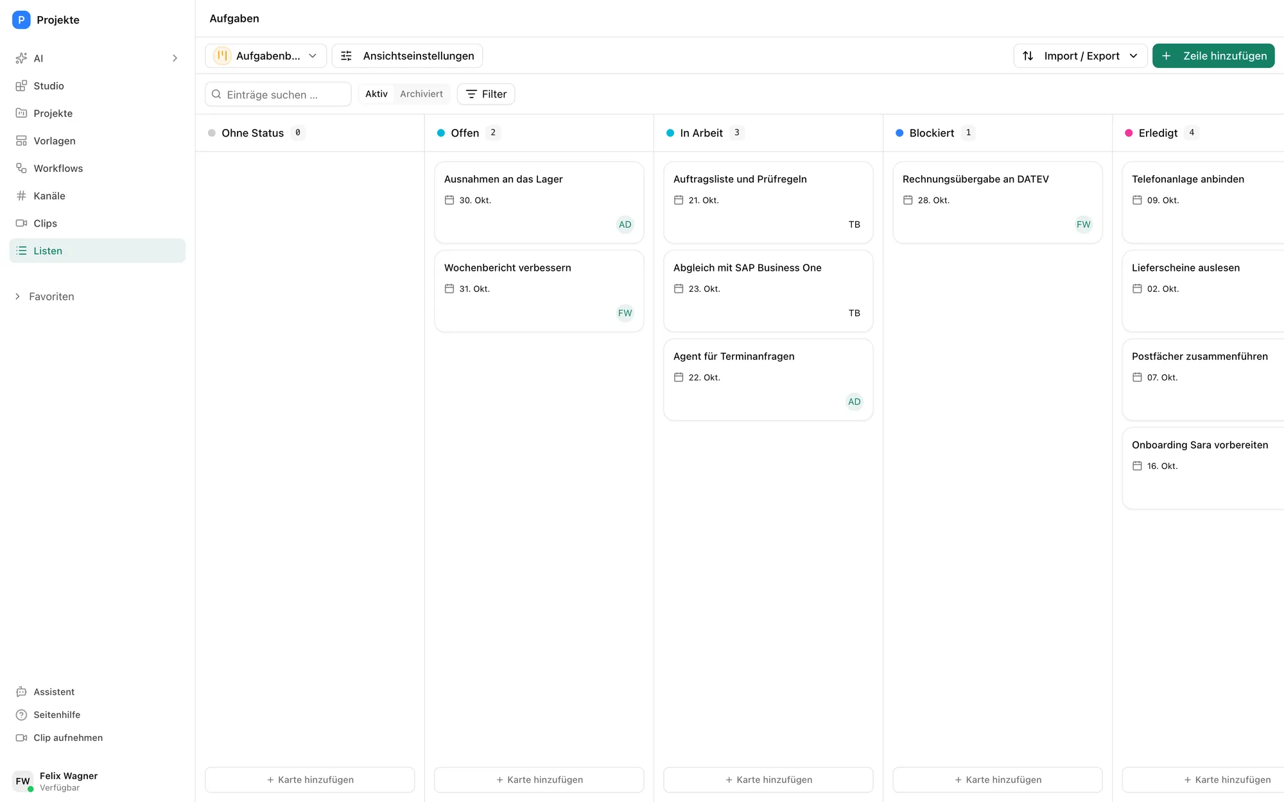Switch to Archiviert entries
The height and width of the screenshot is (802, 1284).
tap(421, 94)
